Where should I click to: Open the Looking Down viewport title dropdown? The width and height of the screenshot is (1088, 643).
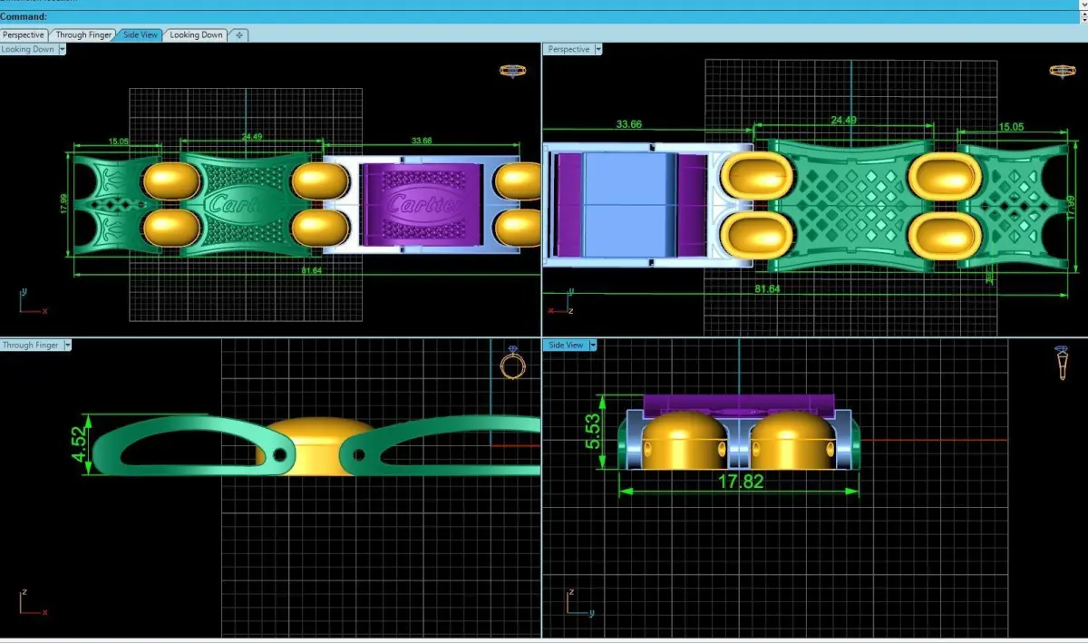pyautogui.click(x=62, y=49)
